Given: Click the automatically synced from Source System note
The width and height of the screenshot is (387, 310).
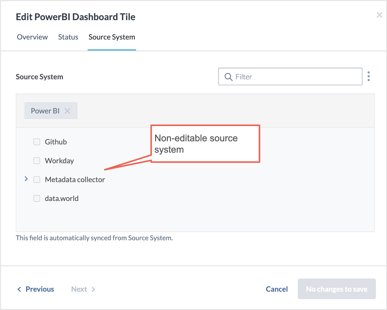Looking at the screenshot, I should point(94,238).
